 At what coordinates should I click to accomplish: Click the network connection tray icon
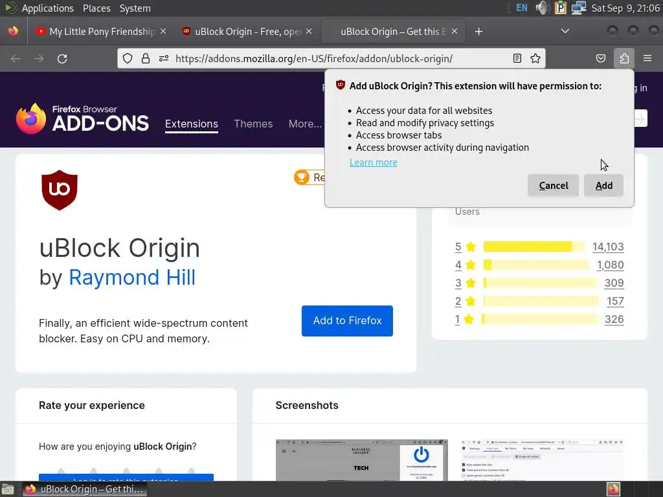578,8
